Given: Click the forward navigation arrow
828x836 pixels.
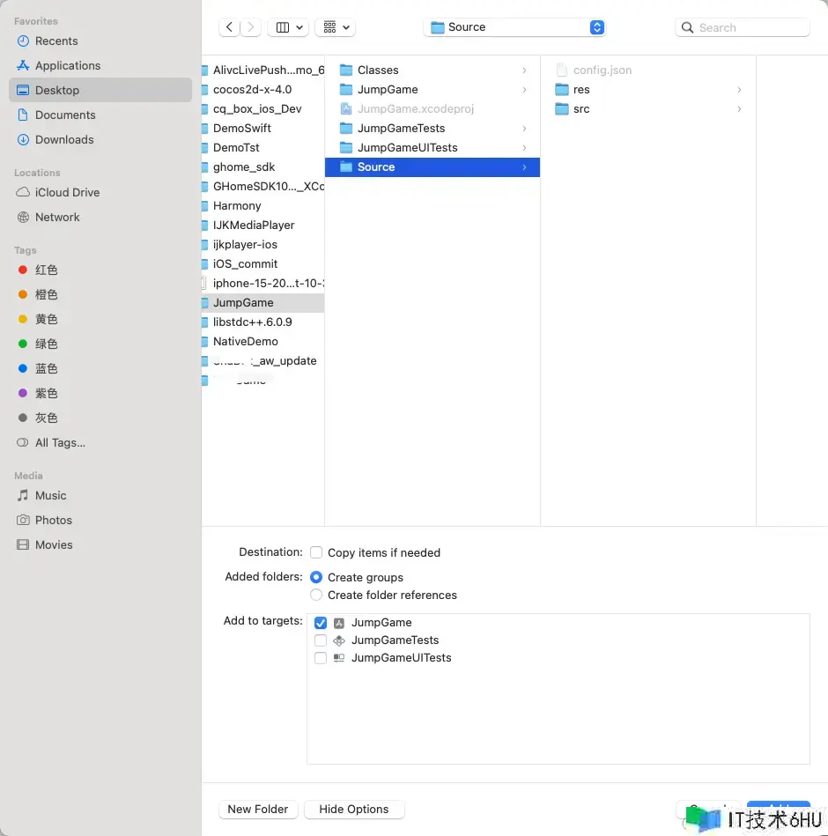Looking at the screenshot, I should point(250,27).
